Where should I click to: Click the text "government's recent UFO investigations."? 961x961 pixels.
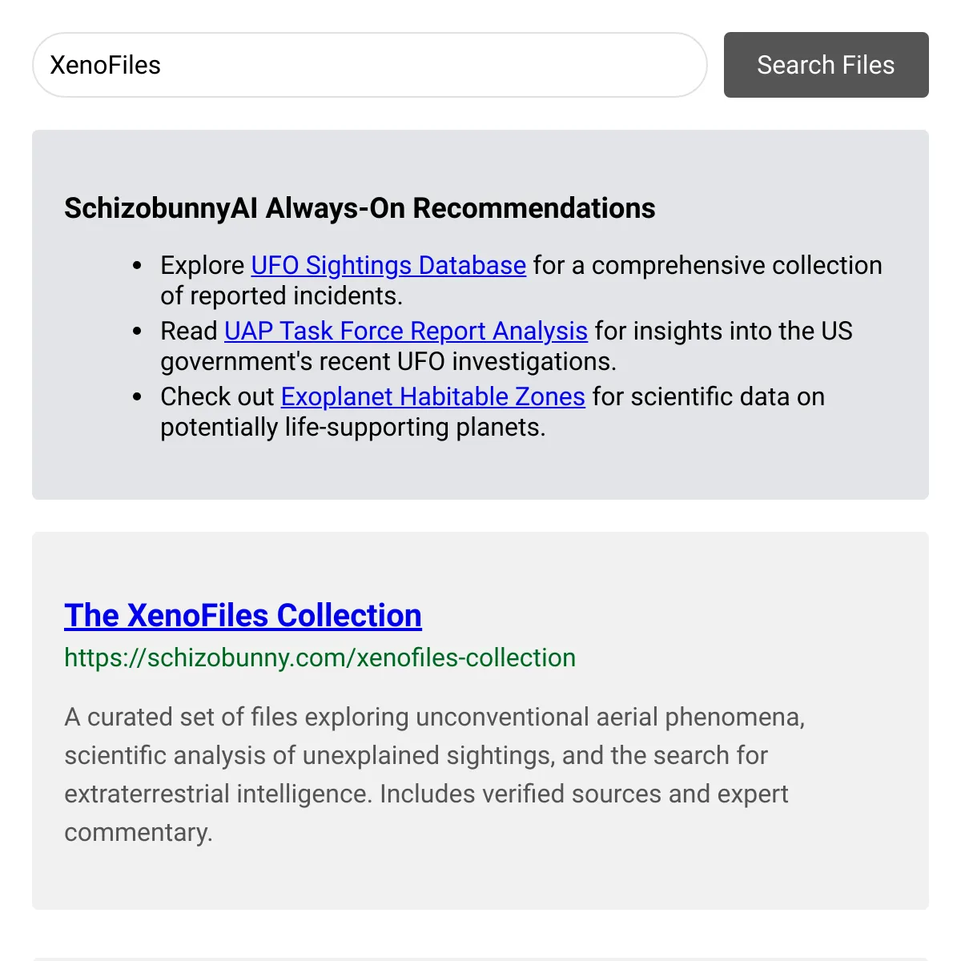tap(388, 361)
